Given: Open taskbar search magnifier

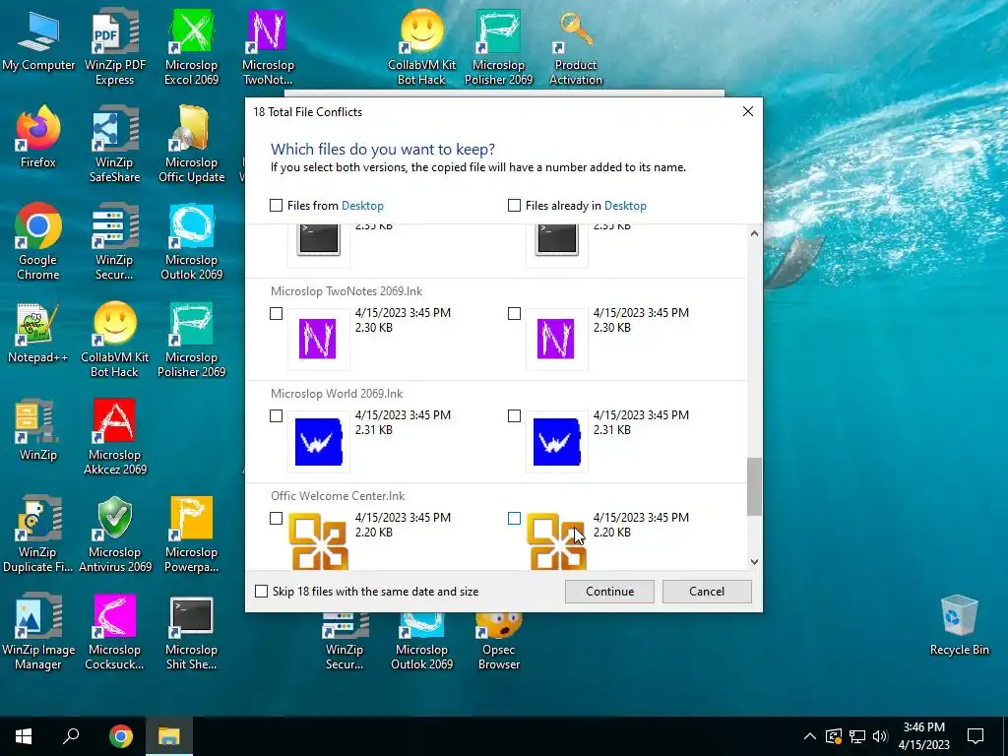Looking at the screenshot, I should coord(71,736).
